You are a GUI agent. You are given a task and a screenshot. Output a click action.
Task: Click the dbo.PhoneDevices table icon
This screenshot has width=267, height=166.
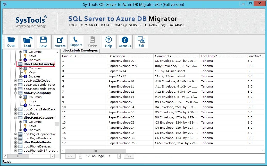coord(20,146)
